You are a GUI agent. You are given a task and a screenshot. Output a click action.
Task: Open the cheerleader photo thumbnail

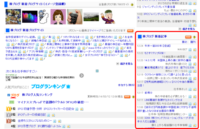point(13,16)
